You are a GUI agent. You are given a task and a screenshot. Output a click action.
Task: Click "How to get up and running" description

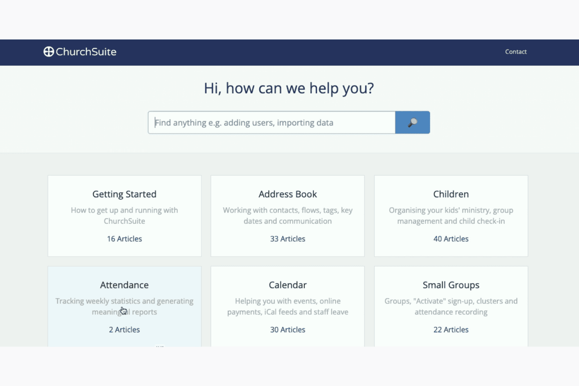coord(124,215)
